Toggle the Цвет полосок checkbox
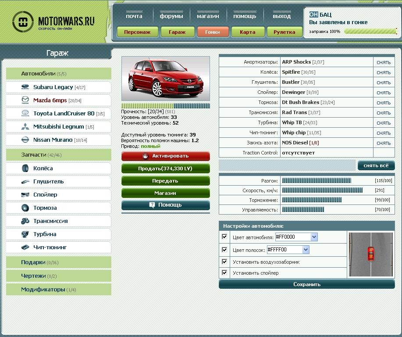 click(x=224, y=250)
